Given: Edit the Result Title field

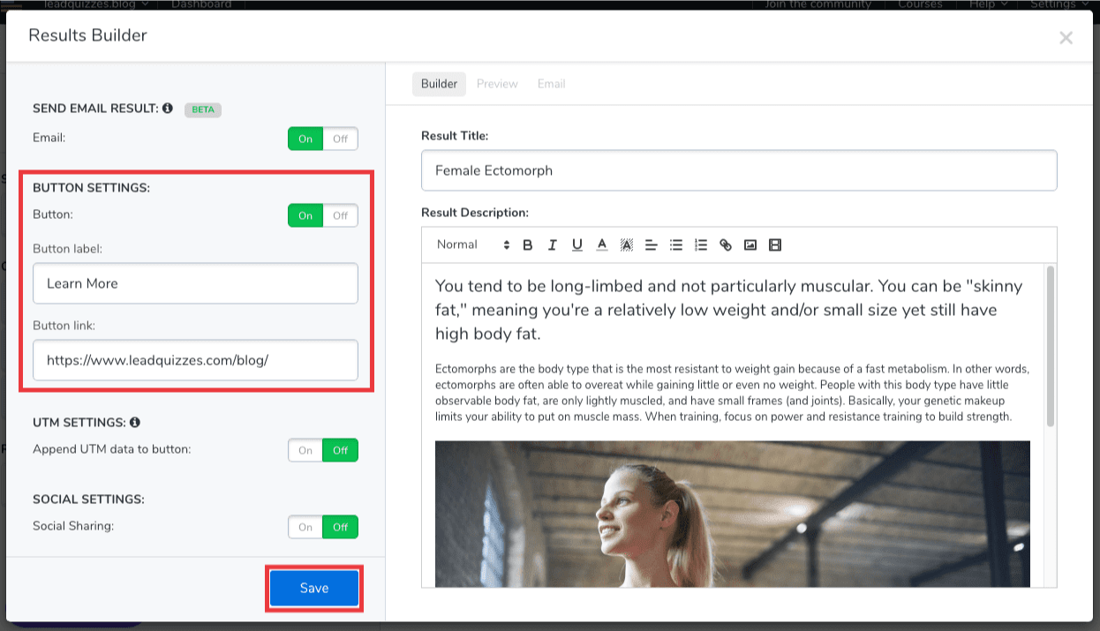Looking at the screenshot, I should pos(739,170).
